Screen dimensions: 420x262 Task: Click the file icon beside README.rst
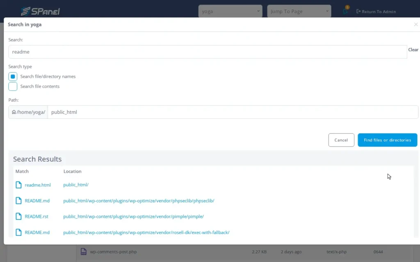pos(18,216)
